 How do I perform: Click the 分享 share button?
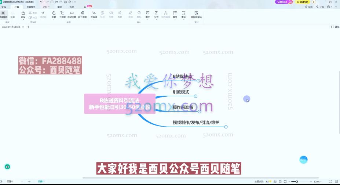(320, 7)
